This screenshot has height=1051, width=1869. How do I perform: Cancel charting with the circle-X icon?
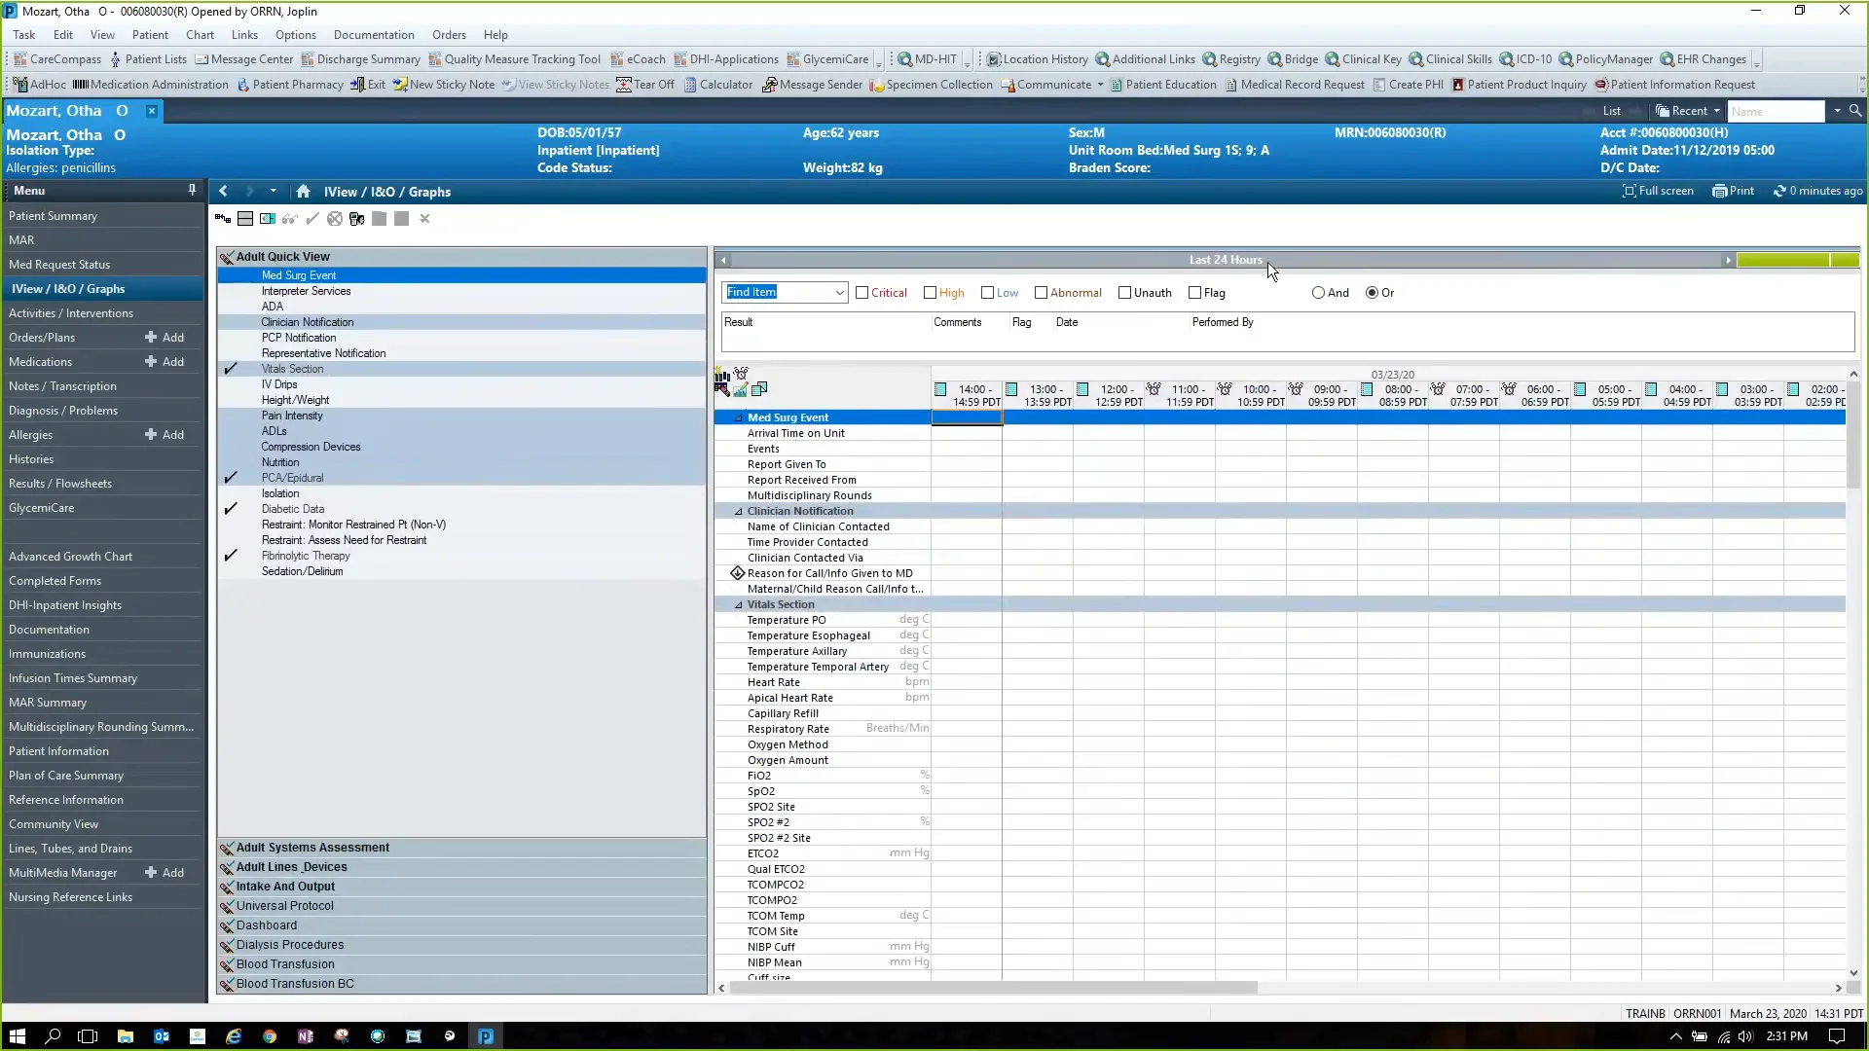(x=335, y=219)
